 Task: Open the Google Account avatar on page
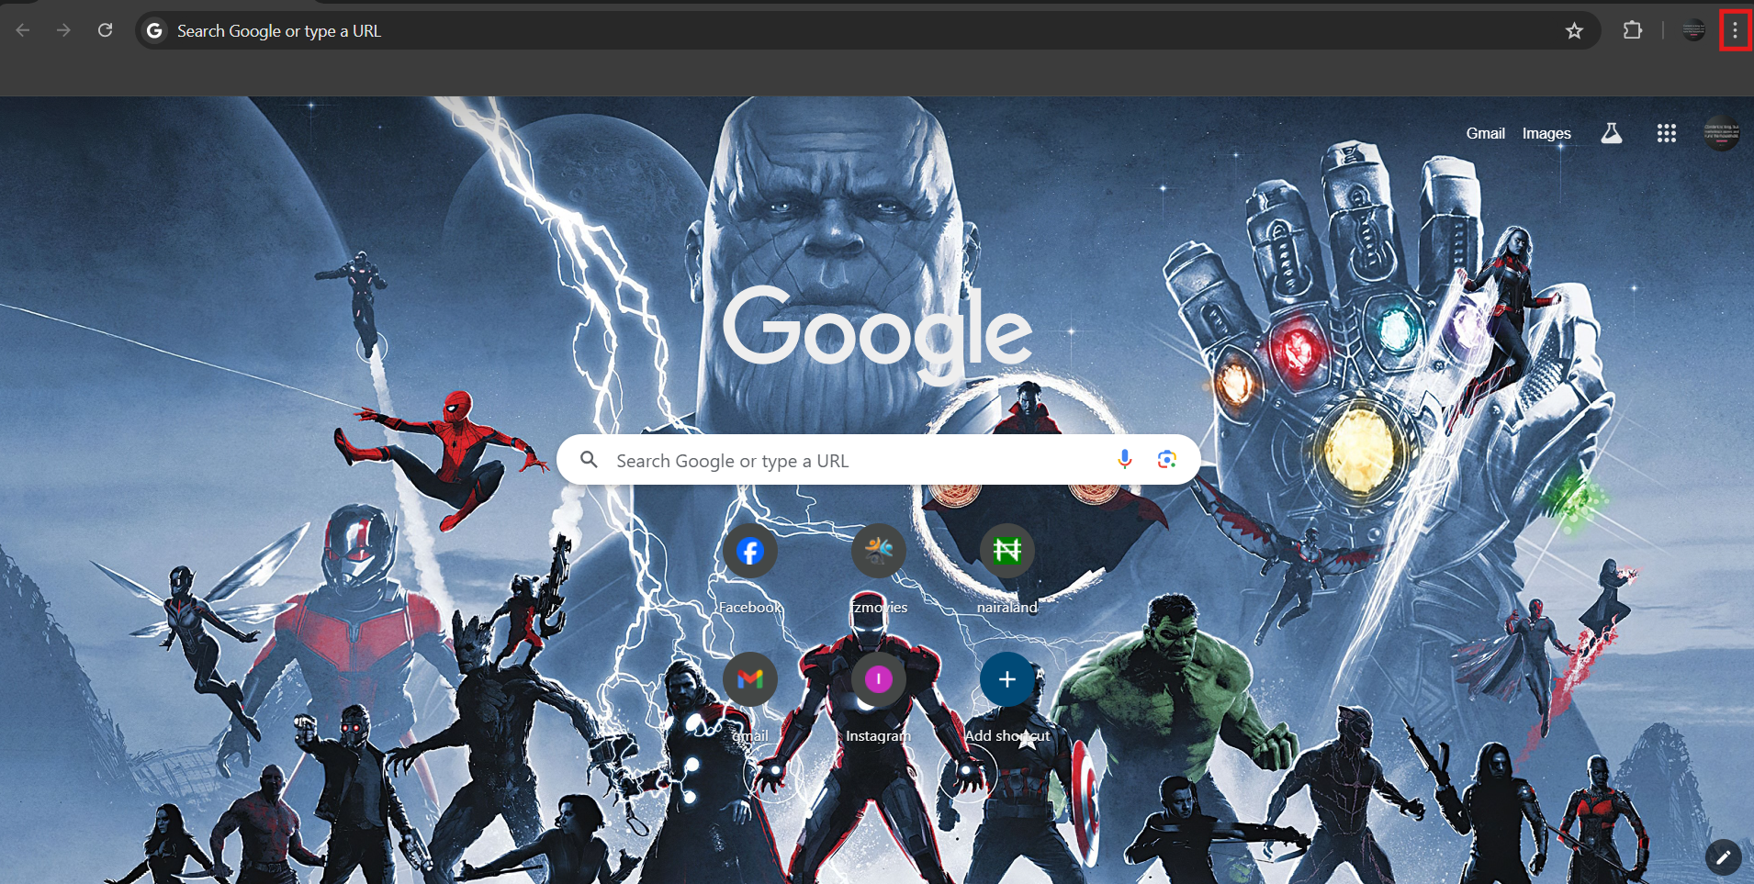pyautogui.click(x=1721, y=134)
